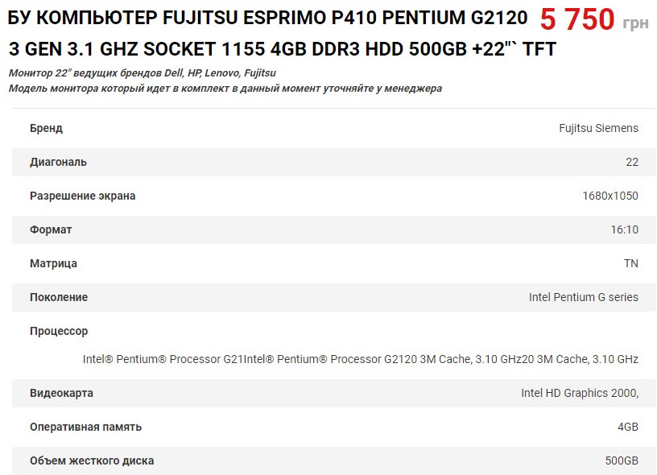The image size is (657, 475).
Task: Click the Оперативная память 4GB value
Action: pos(628,427)
